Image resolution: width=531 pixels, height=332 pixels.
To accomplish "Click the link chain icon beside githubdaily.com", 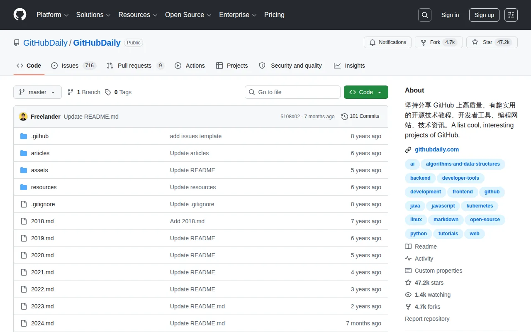I will click(408, 150).
